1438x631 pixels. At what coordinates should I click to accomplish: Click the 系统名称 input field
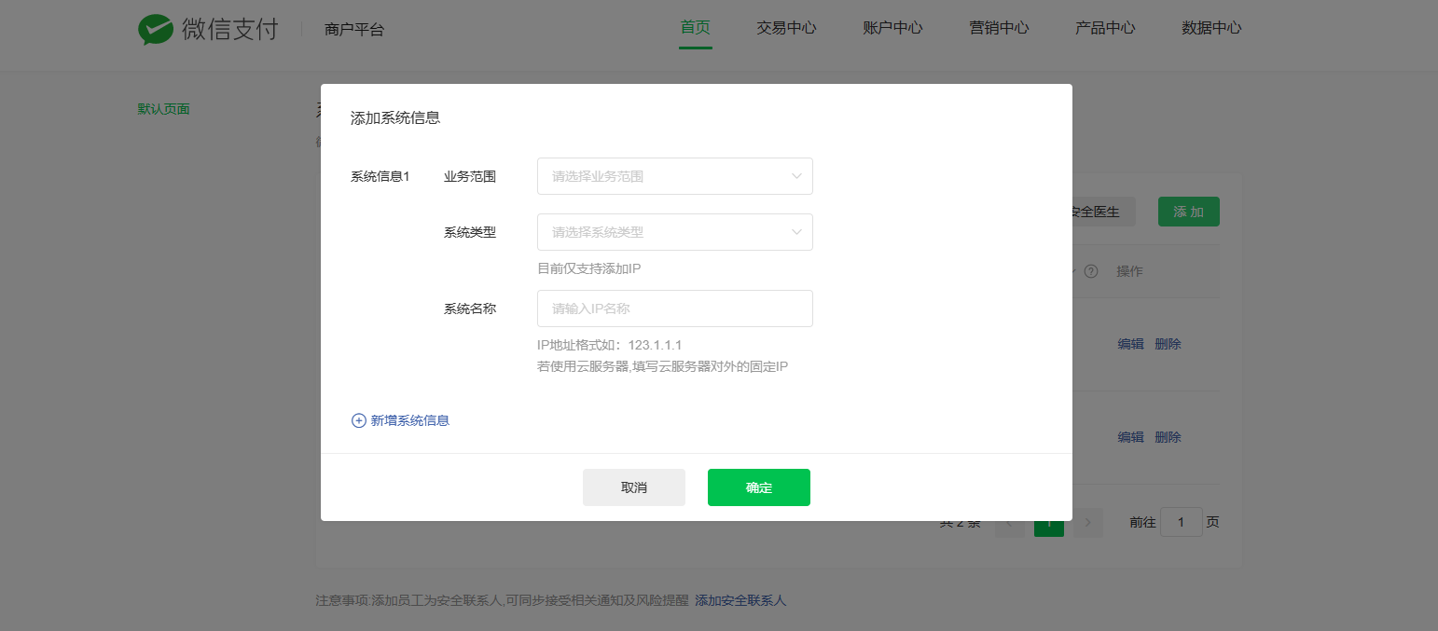pyautogui.click(x=674, y=309)
